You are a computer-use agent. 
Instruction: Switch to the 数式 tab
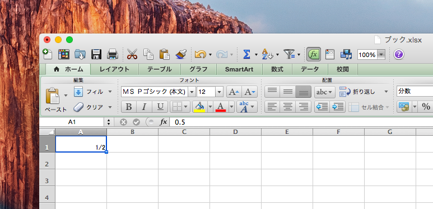[277, 69]
